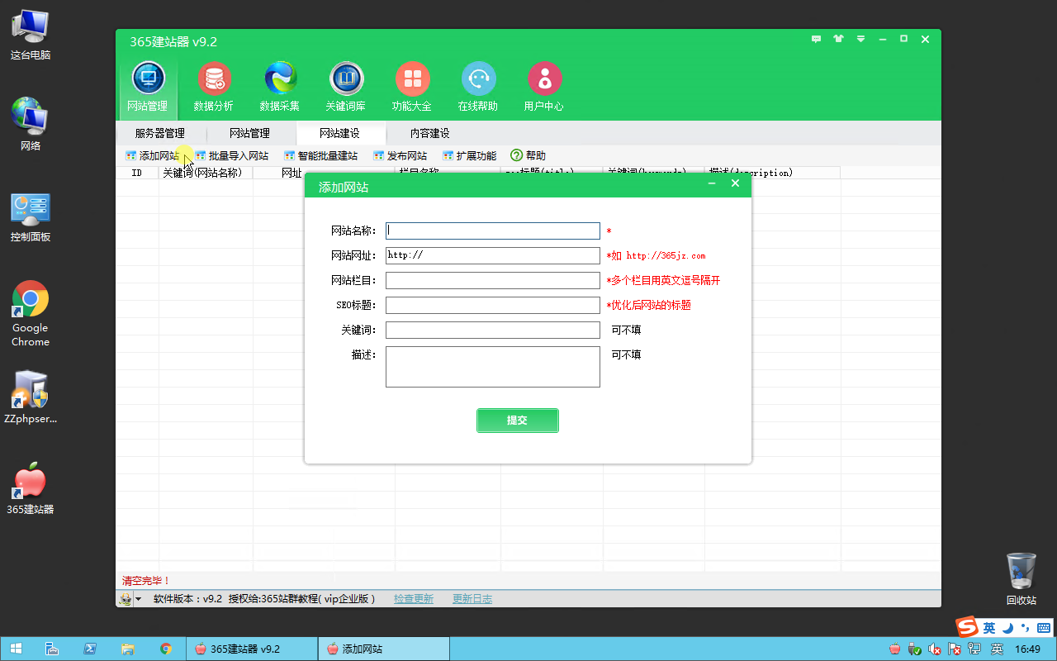The image size is (1057, 661).
Task: Open 回收站 desktop icon
Action: [1021, 578]
